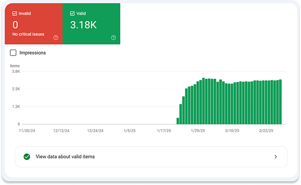The width and height of the screenshot is (301, 185).
Task: Click the last green bar in chart
Action: point(280,102)
